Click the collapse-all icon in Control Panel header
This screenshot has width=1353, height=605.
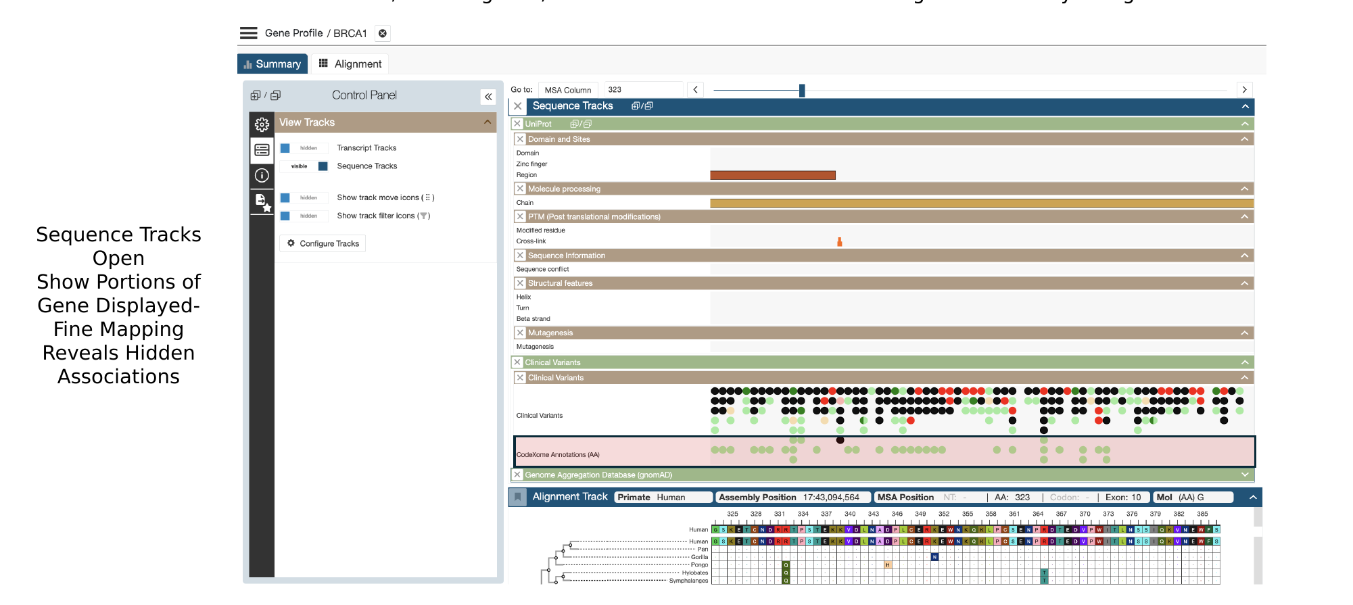pos(275,95)
